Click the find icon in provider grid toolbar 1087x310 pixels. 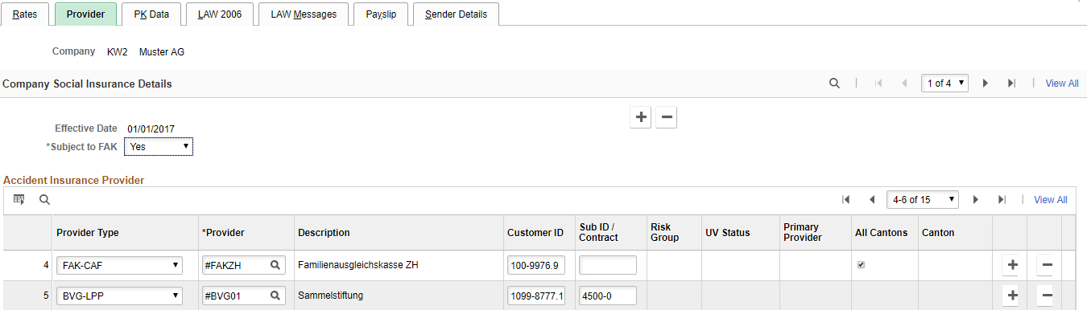(44, 199)
